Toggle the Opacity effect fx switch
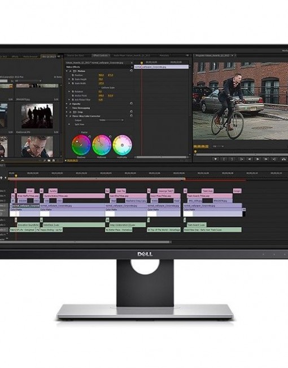Screen dimensions: 288x368 point(70,104)
